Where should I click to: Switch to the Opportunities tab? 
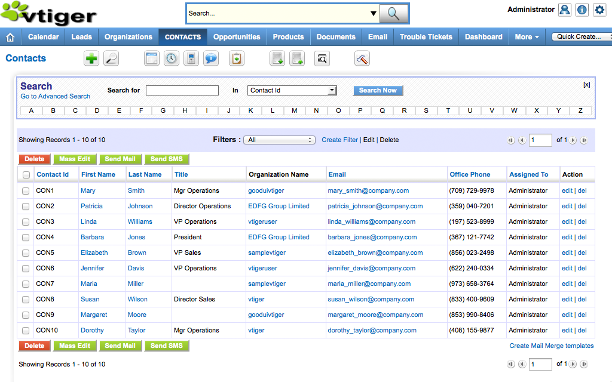click(x=237, y=37)
